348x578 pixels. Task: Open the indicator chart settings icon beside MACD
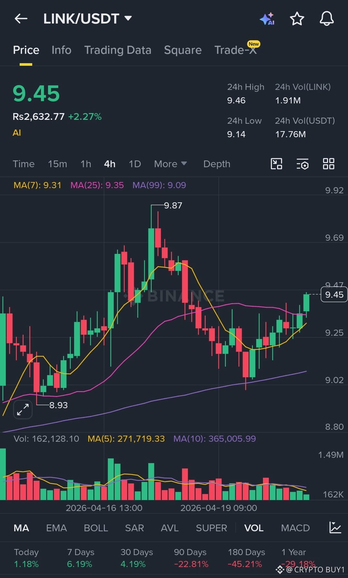click(x=335, y=528)
